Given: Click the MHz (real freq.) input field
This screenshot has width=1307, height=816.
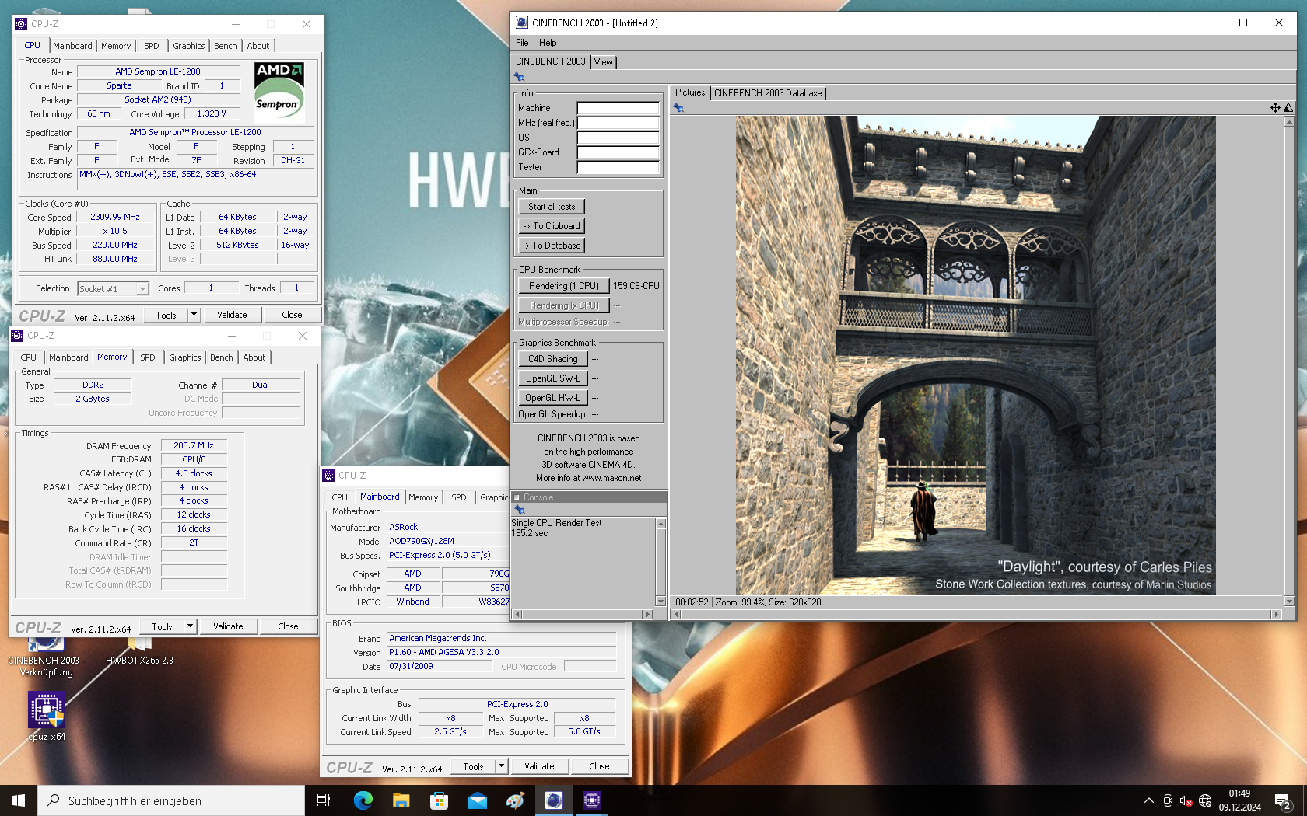Looking at the screenshot, I should click(x=618, y=123).
